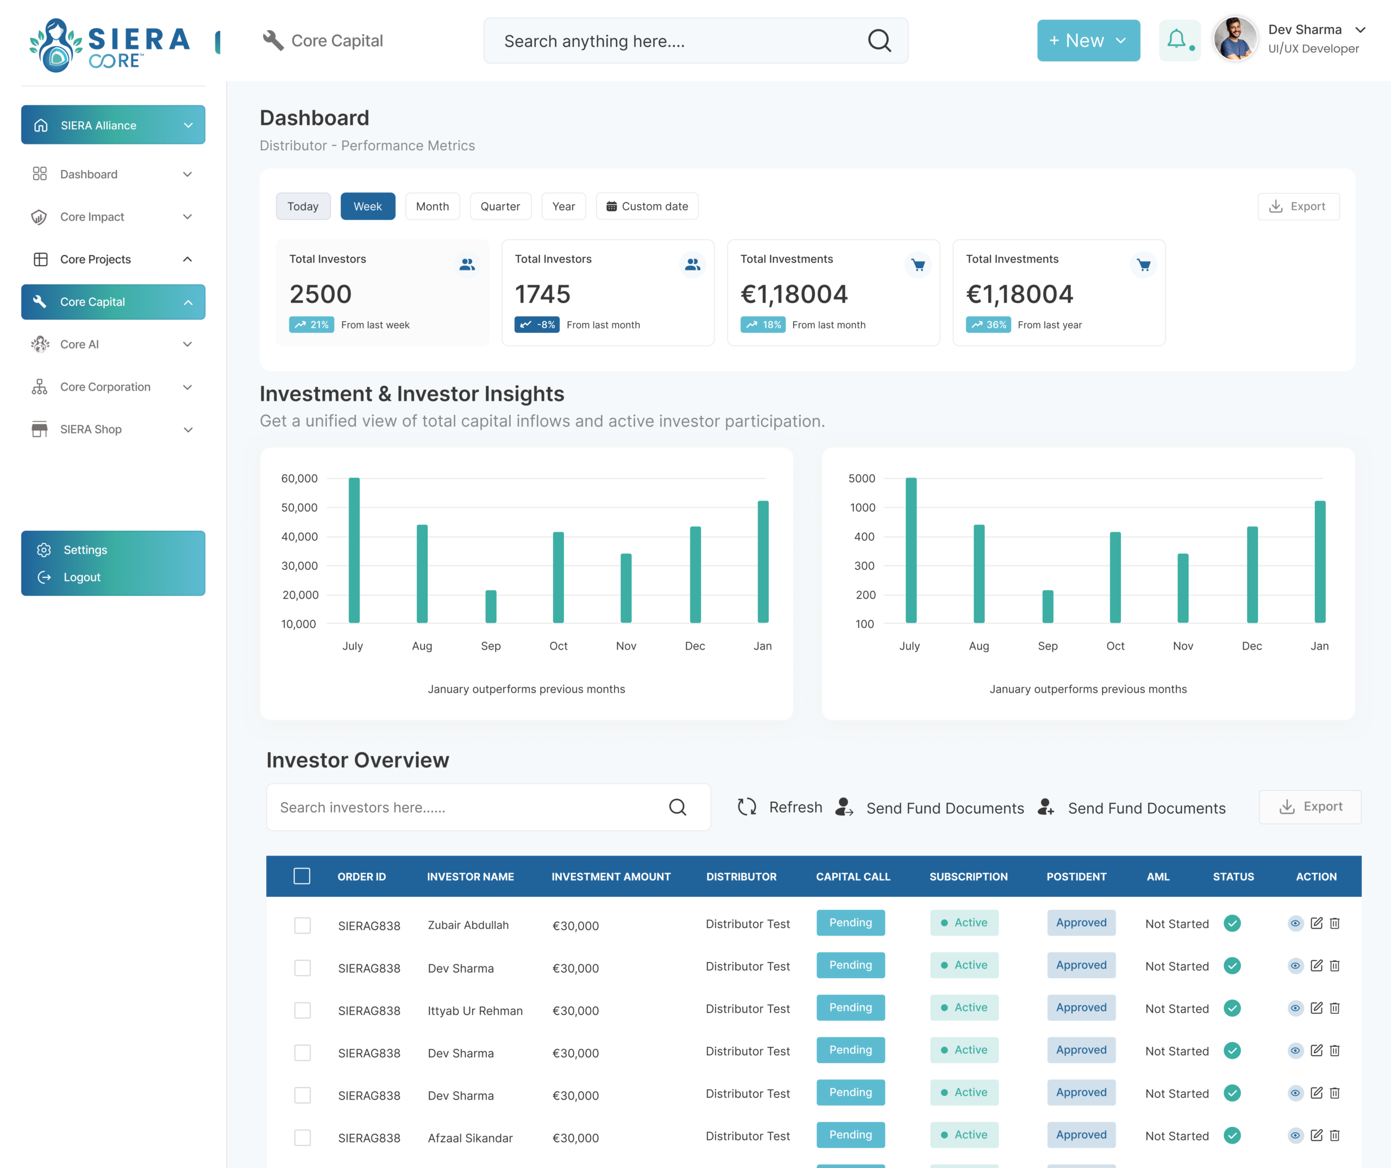Image resolution: width=1391 pixels, height=1168 pixels.
Task: Open Settings from the sidebar
Action: coord(85,550)
